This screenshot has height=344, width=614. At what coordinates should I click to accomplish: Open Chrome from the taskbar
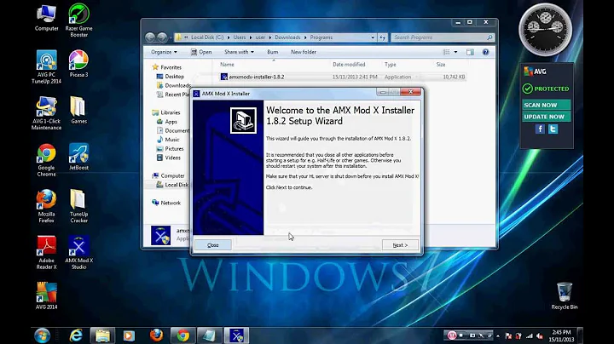point(182,335)
